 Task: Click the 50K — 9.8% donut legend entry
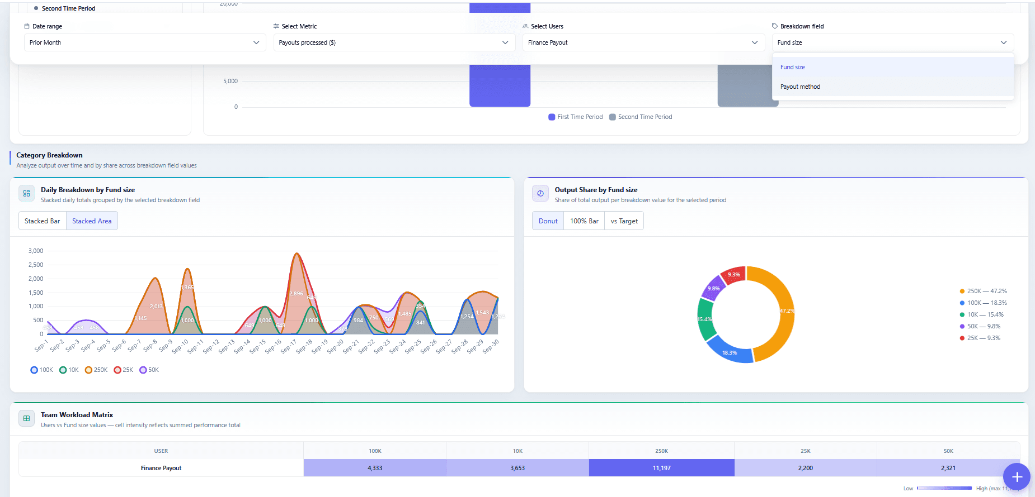[980, 326]
